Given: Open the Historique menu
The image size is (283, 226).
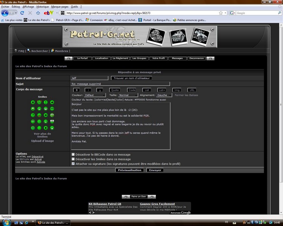Looking at the screenshot, I should (x=43, y=7).
